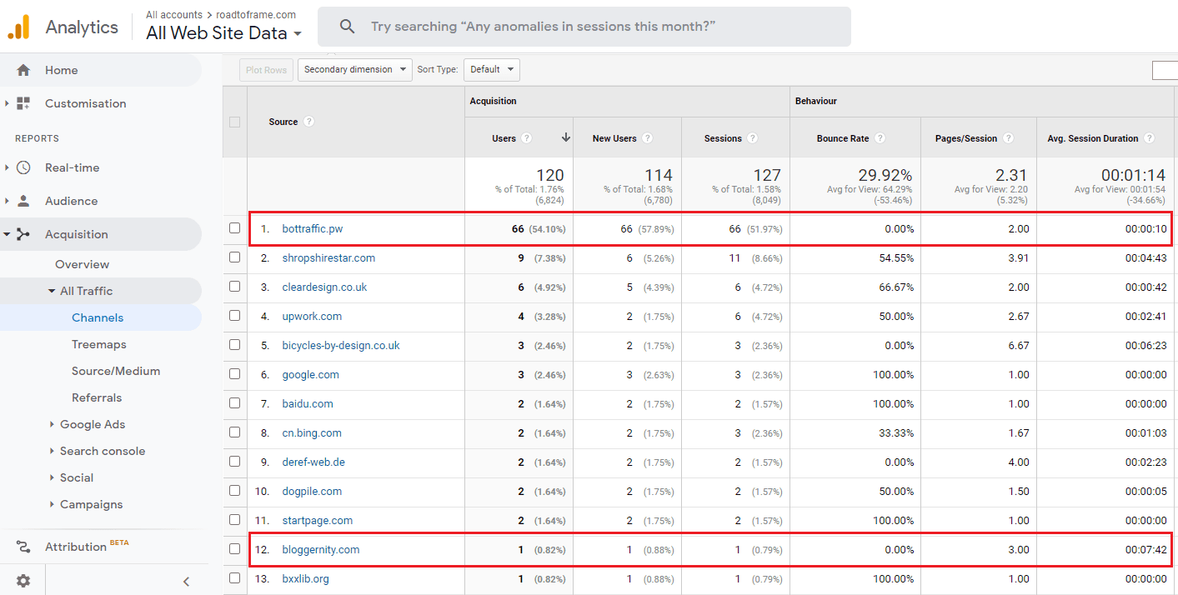Open the Source/Medium report
The width and height of the screenshot is (1178, 595).
point(116,371)
